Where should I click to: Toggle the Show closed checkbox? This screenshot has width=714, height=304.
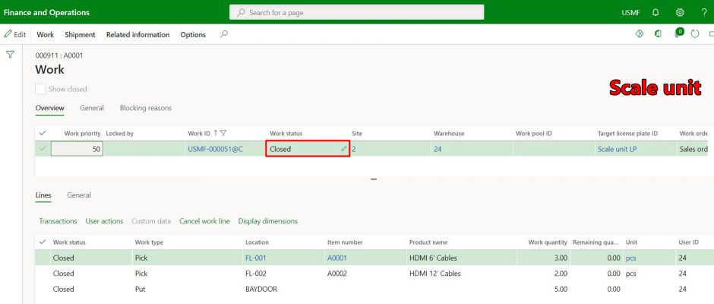40,89
